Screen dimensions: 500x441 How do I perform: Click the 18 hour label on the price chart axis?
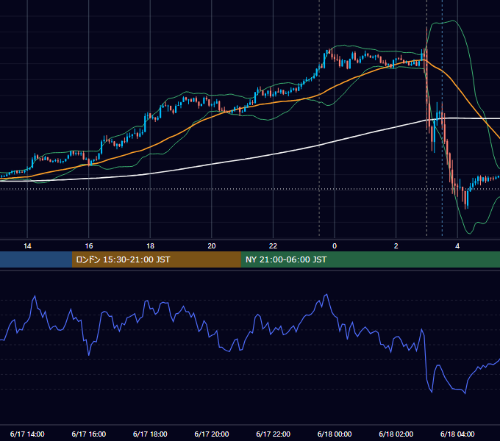(x=150, y=246)
